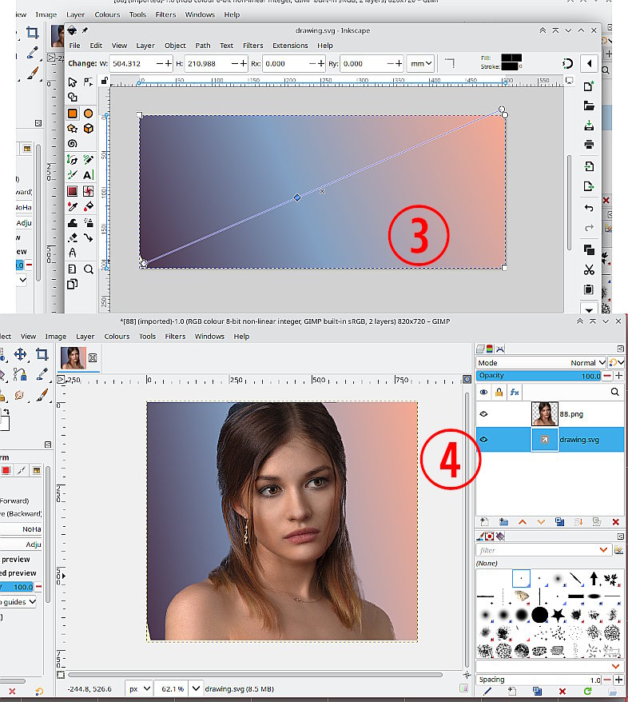Expand Inkscape commands bar overflow arrow

pos(589,309)
